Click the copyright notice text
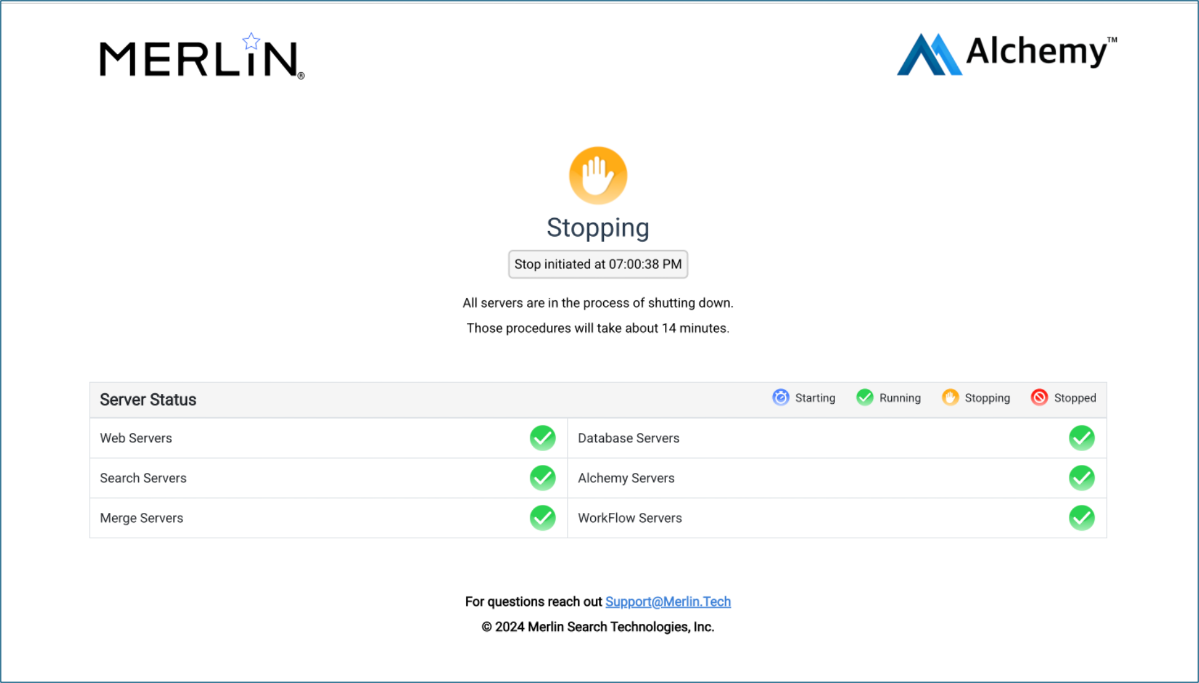 click(598, 627)
